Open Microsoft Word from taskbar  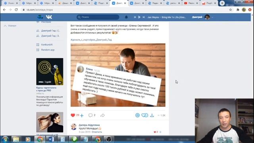click(51, 139)
